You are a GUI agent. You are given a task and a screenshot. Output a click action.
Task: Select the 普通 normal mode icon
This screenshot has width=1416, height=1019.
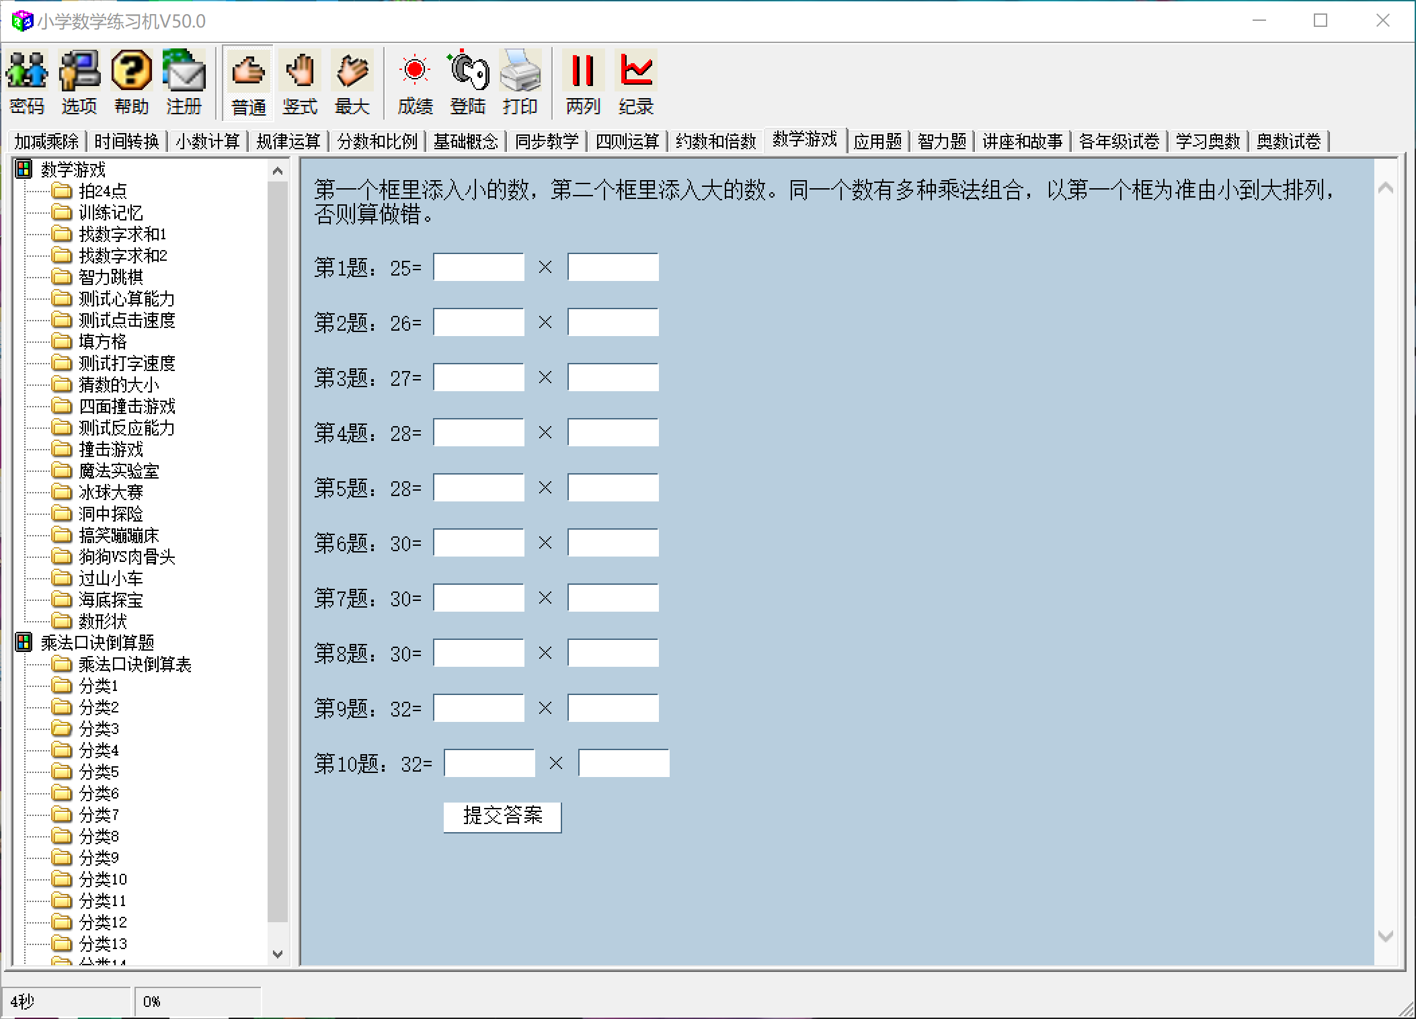pos(248,82)
